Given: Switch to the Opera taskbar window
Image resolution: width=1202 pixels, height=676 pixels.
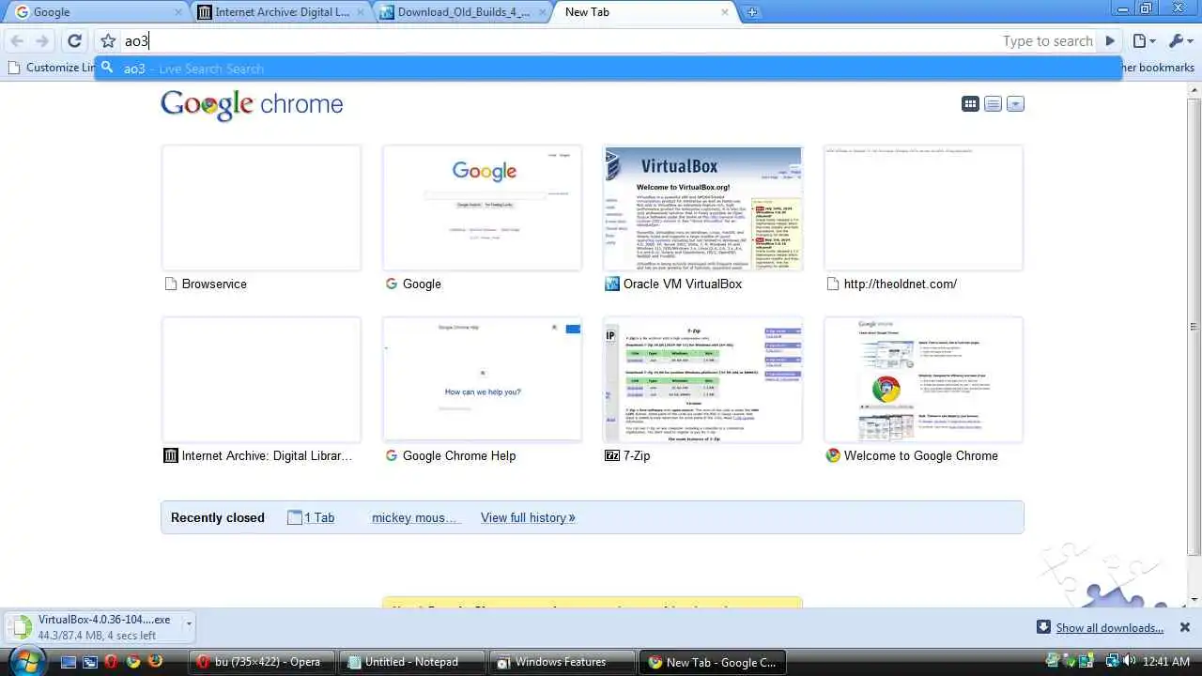Looking at the screenshot, I should [x=260, y=662].
